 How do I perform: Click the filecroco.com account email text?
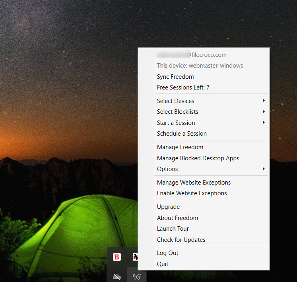pos(192,55)
